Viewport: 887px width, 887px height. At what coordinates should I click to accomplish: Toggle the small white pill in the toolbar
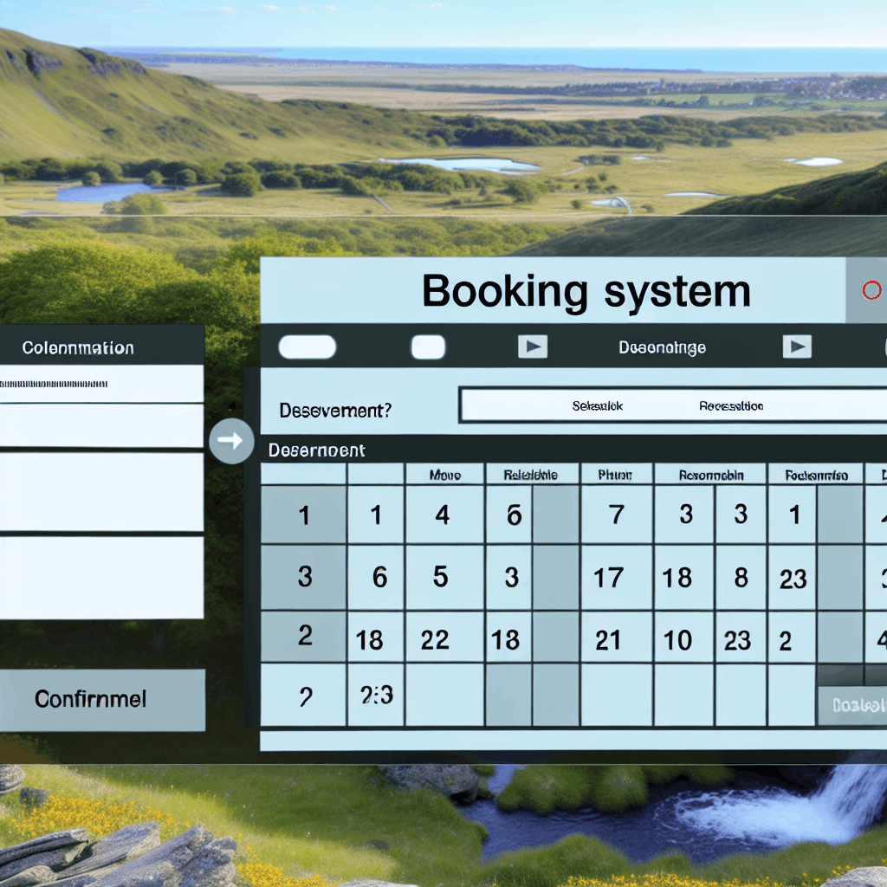point(428,346)
